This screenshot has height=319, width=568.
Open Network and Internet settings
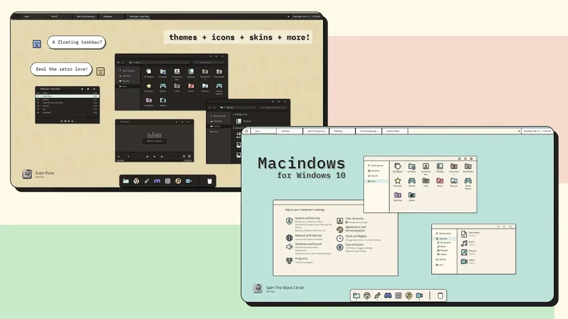point(309,235)
